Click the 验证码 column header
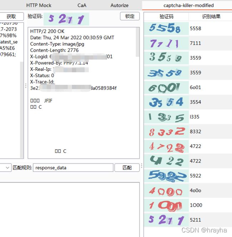 pos(166,16)
